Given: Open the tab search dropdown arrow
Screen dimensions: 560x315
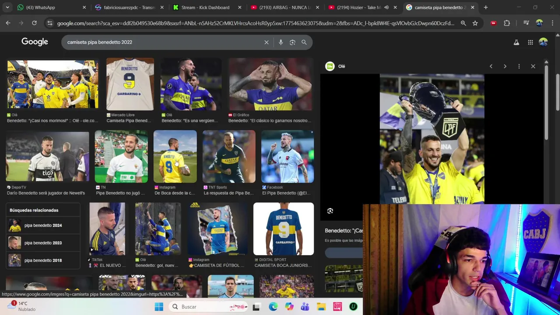Looking at the screenshot, I should pyautogui.click(x=8, y=7).
